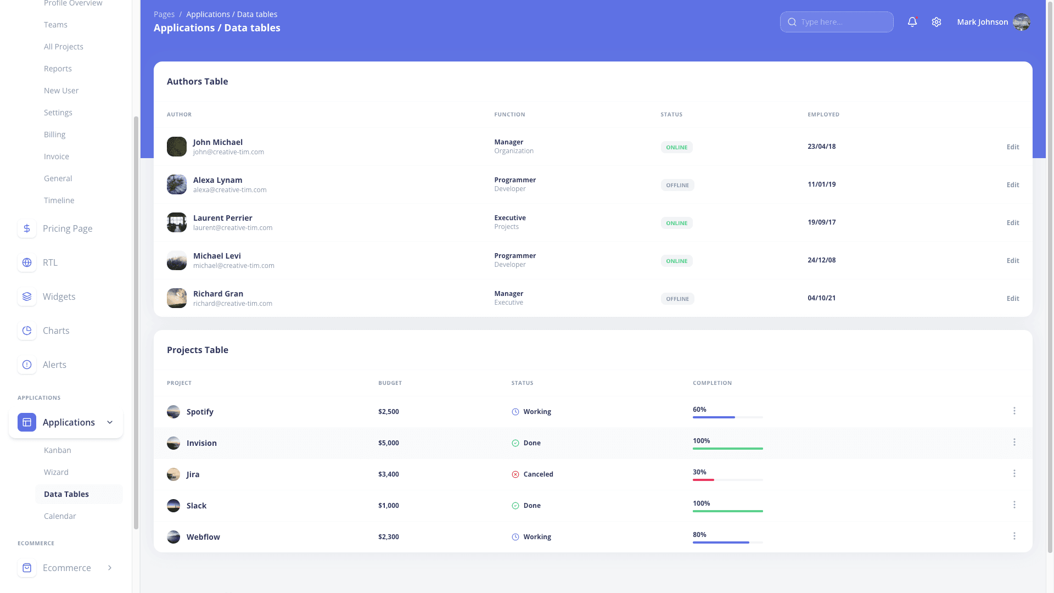Open the three-dot menu for Jira project

point(1014,473)
